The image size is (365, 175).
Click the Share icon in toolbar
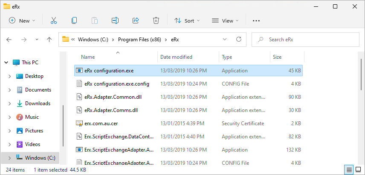click(x=136, y=20)
